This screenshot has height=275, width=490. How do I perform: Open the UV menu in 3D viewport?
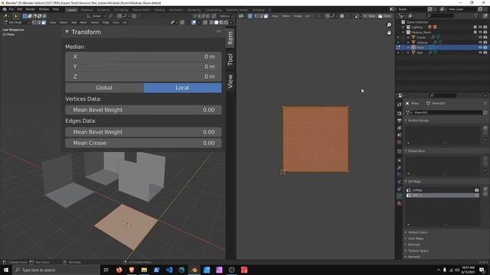tap(125, 22)
